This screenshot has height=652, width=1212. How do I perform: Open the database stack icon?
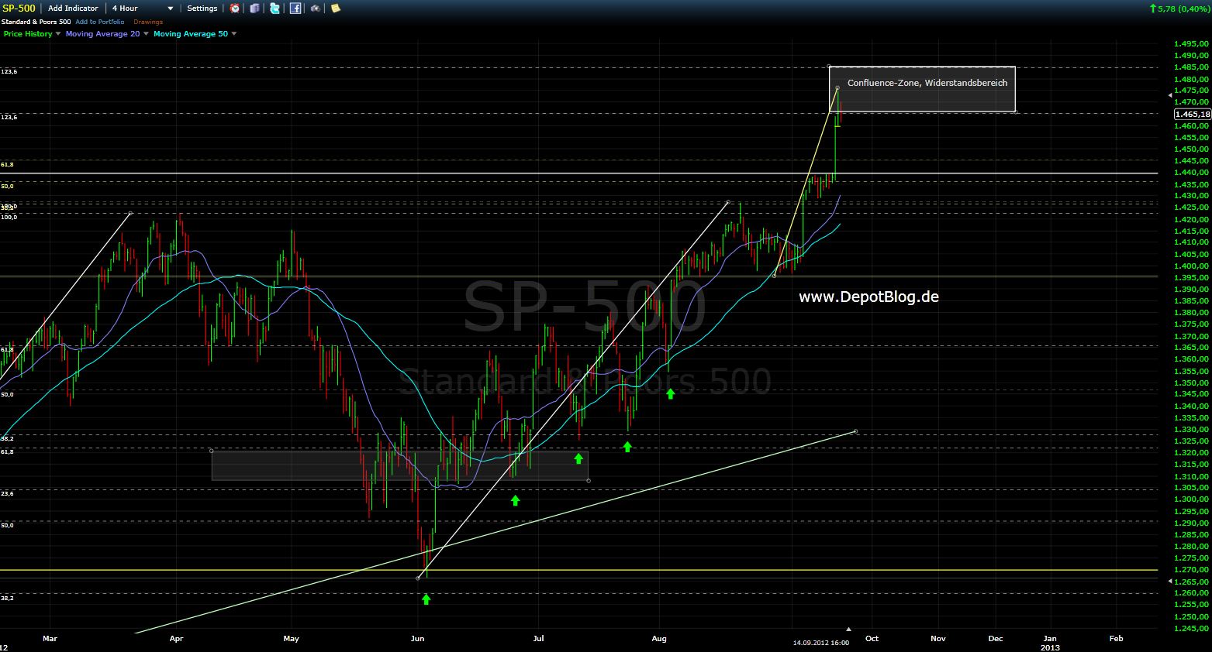pos(255,9)
